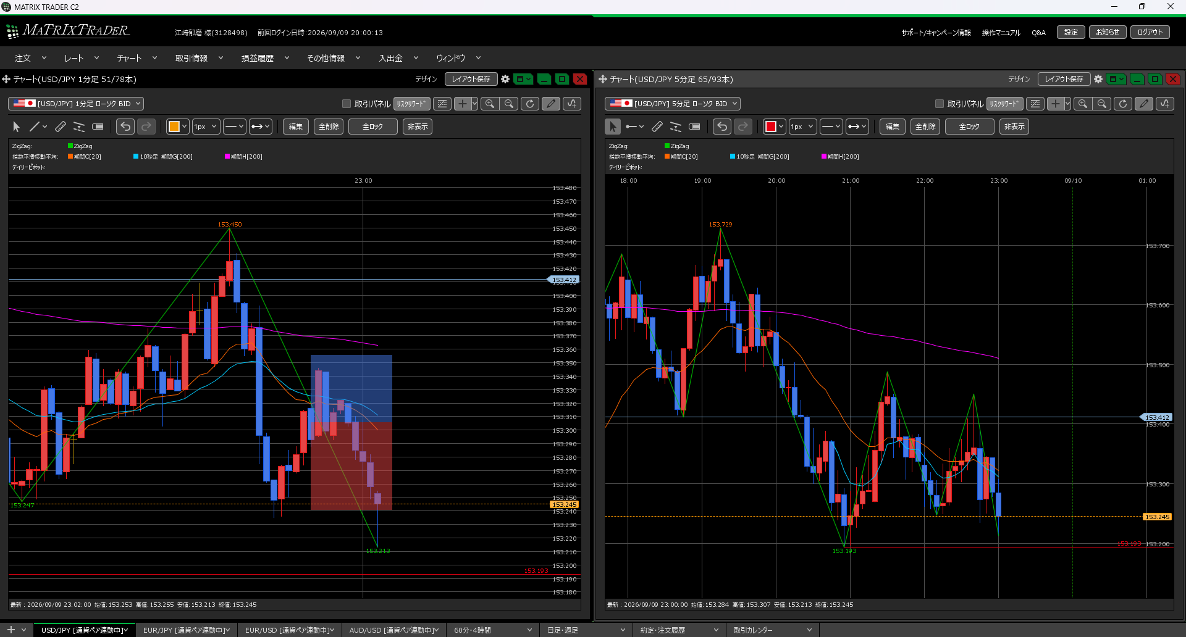This screenshot has height=637, width=1186.
Task: Expand the crosshair options arrow in the 1-minute chart
Action: (474, 104)
